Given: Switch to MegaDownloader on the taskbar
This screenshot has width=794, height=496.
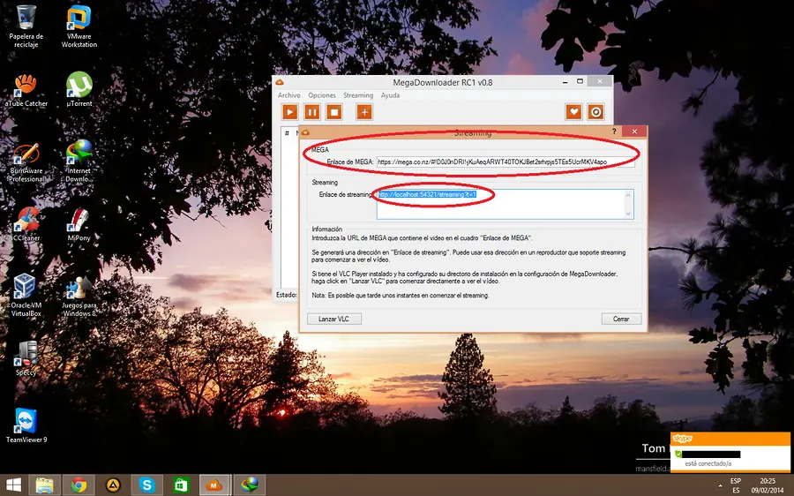Looking at the screenshot, I should pyautogui.click(x=214, y=485).
